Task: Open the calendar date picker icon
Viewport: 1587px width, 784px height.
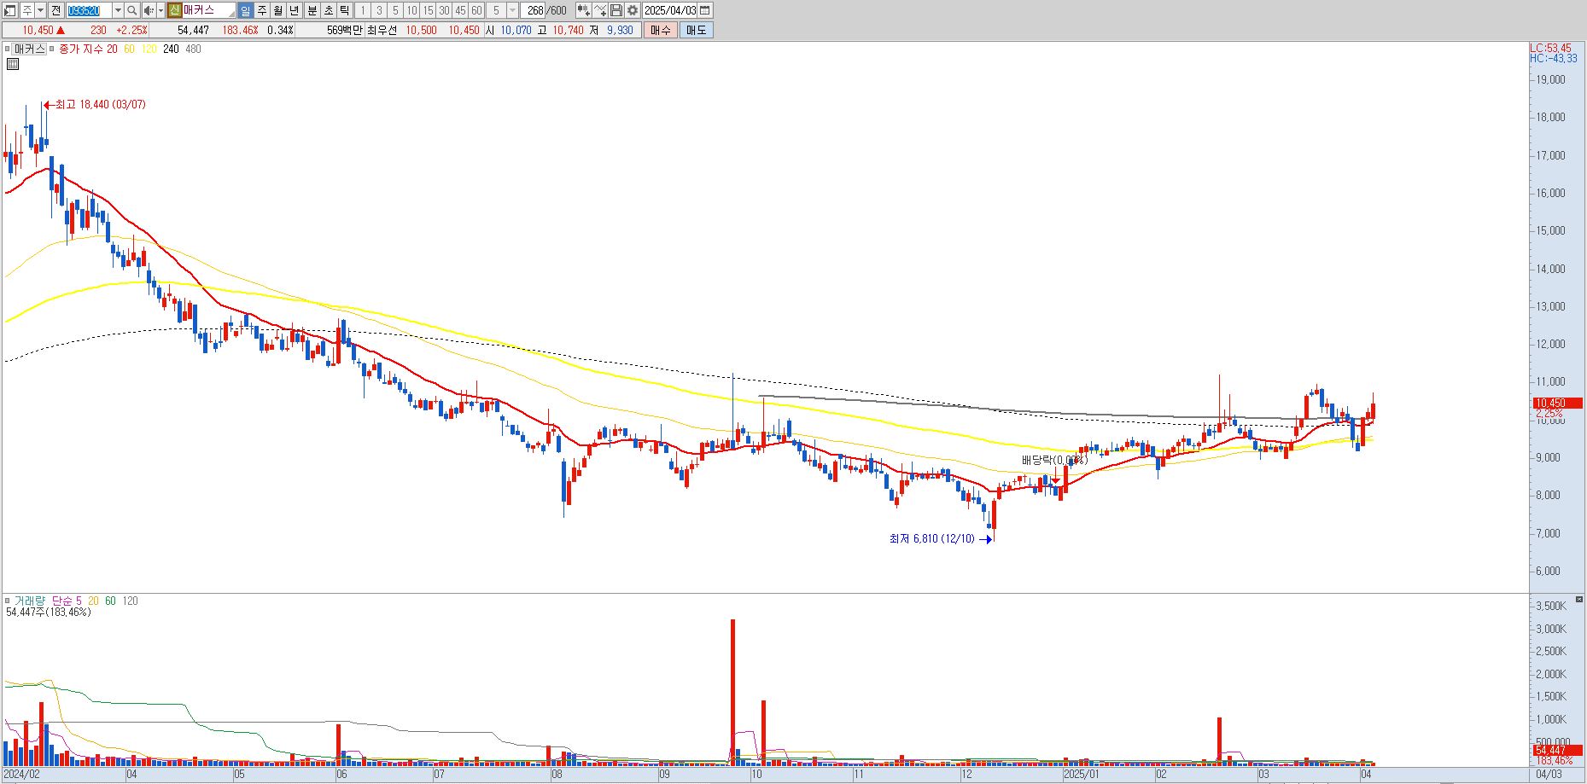Action: 705,10
